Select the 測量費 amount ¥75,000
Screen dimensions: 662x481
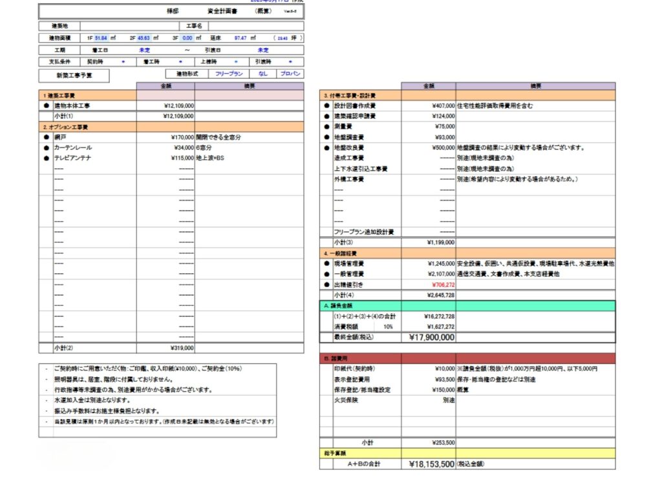click(445, 127)
